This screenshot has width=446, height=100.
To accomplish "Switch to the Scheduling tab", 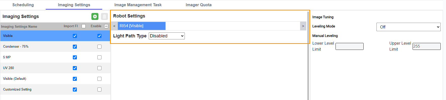I will [23, 5].
